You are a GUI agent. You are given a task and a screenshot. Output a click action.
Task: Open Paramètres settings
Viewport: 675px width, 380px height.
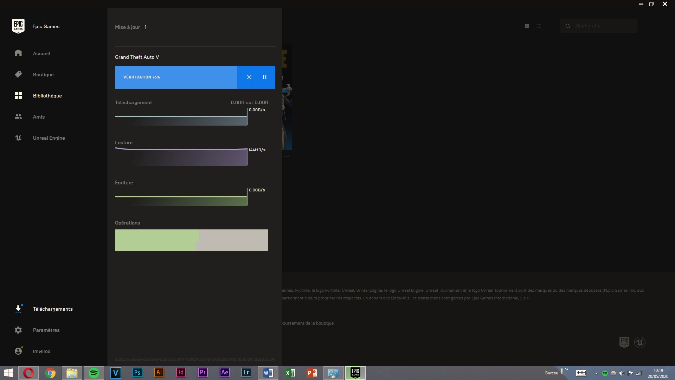click(46, 330)
